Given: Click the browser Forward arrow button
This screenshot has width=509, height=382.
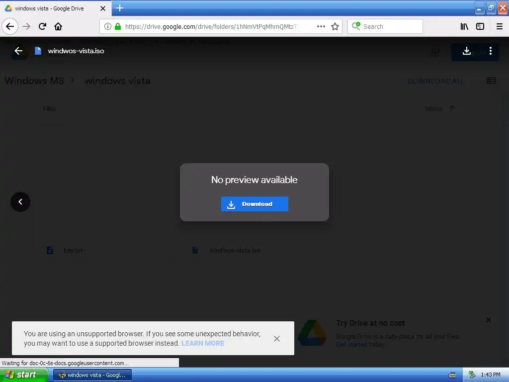Looking at the screenshot, I should (x=26, y=26).
